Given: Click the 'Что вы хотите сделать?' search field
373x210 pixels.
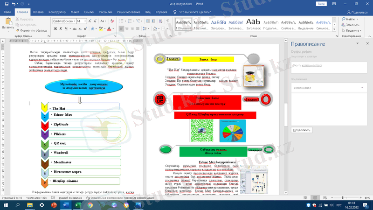Looking at the screenshot, I should (195, 12).
